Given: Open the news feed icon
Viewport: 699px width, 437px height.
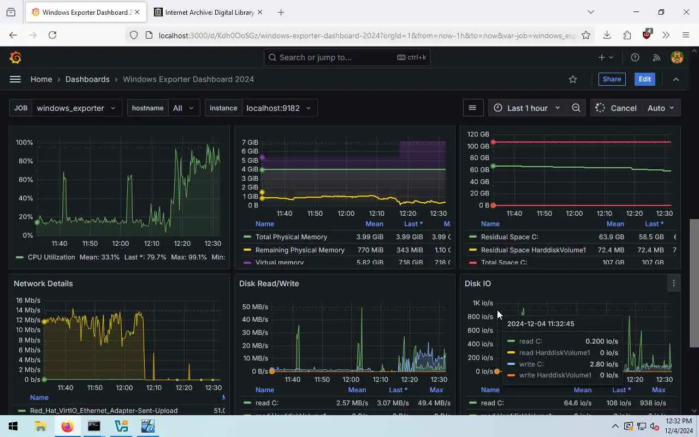Looking at the screenshot, I should 656,57.
